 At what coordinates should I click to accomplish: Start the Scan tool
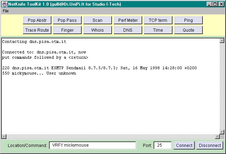[98, 20]
